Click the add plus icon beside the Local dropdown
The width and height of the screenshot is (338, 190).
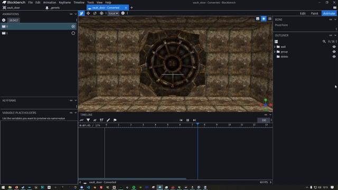pos(123,13)
